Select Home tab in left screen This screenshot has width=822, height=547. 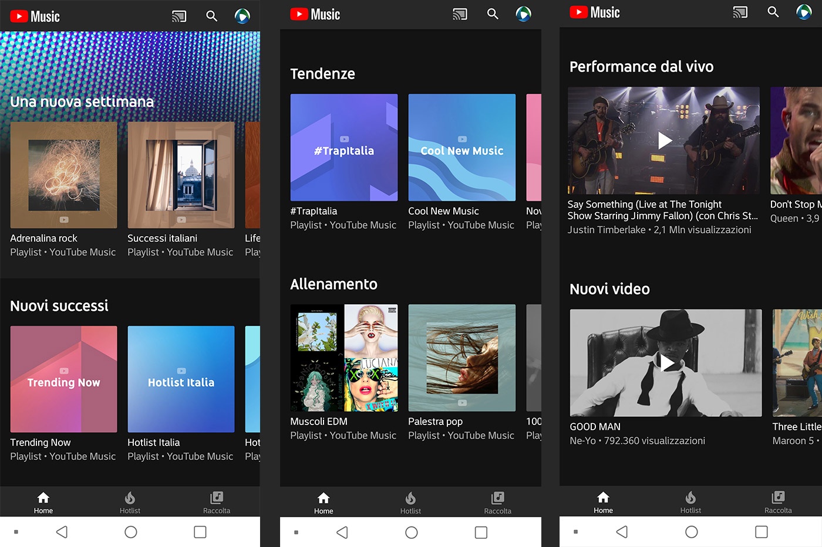pos(43,502)
